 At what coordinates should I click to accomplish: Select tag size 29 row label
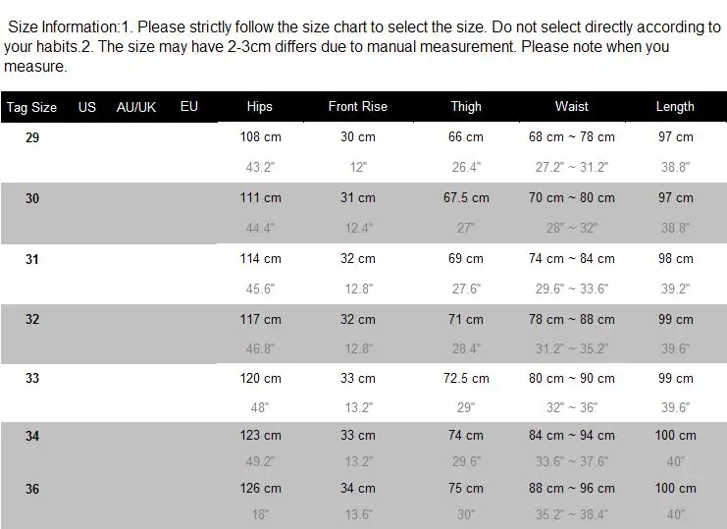[x=32, y=137]
